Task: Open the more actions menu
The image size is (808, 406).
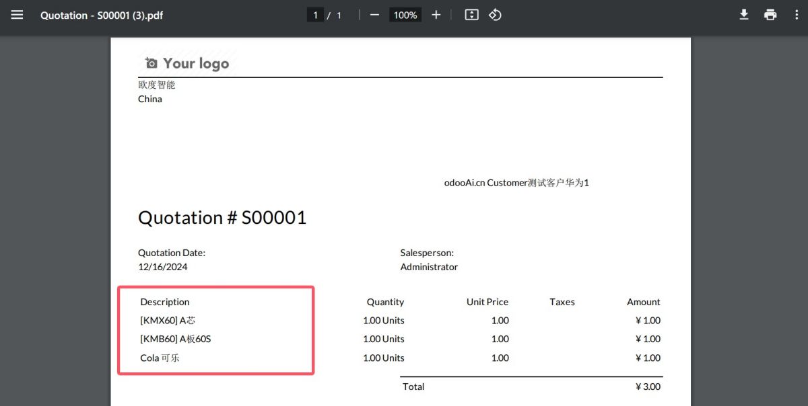Action: tap(797, 15)
